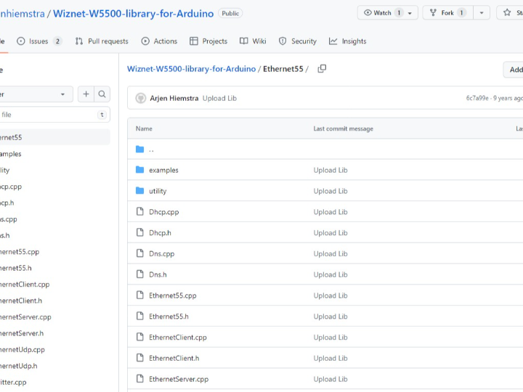This screenshot has height=392, width=523.
Task: Click the file icon beside EthernetClient.cpp
Action: coord(140,337)
